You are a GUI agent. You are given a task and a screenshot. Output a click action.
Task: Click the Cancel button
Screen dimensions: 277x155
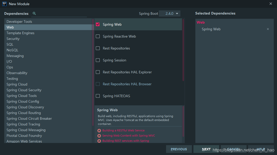(234, 149)
